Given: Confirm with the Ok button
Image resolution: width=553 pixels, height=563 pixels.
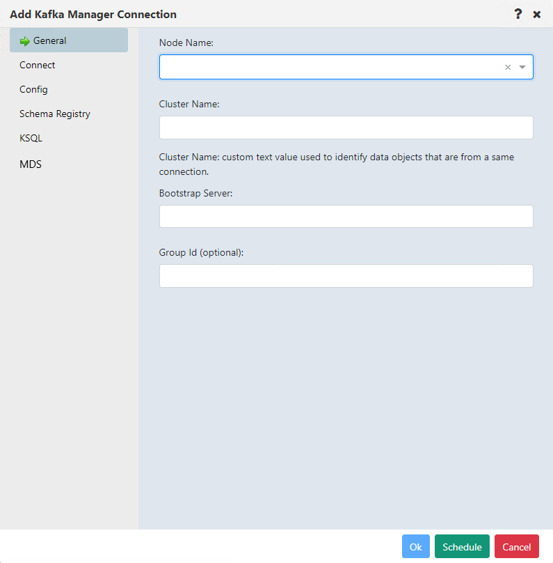Looking at the screenshot, I should click(x=416, y=546).
